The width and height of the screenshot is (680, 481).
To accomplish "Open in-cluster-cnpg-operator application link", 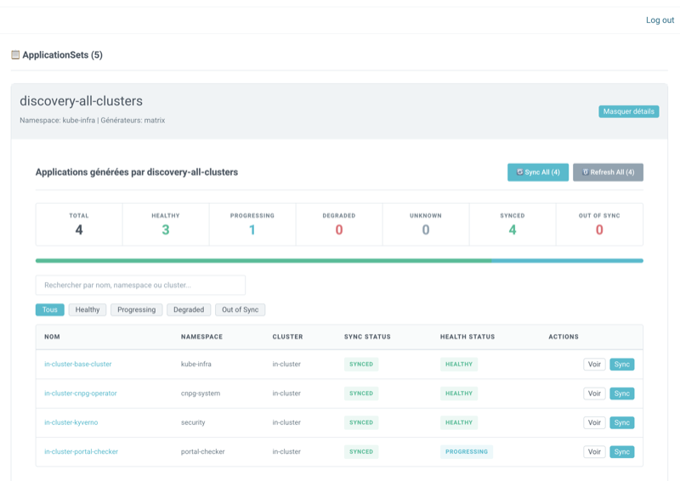I will click(81, 393).
